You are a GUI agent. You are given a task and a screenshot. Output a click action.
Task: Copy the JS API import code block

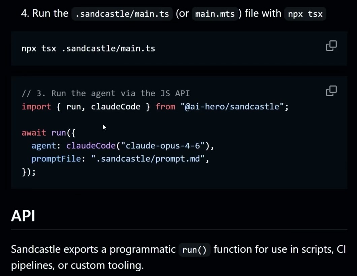331,91
